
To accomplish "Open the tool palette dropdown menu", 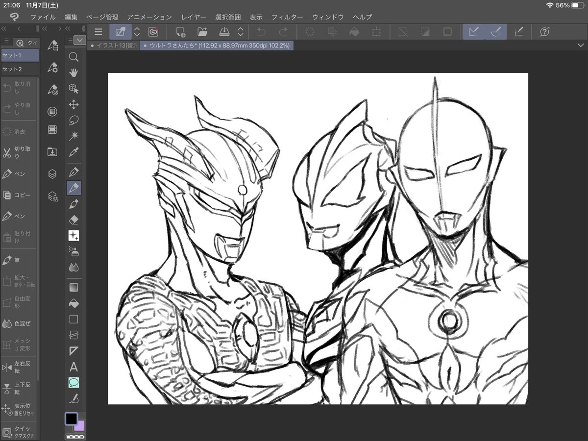I will tap(80, 40).
